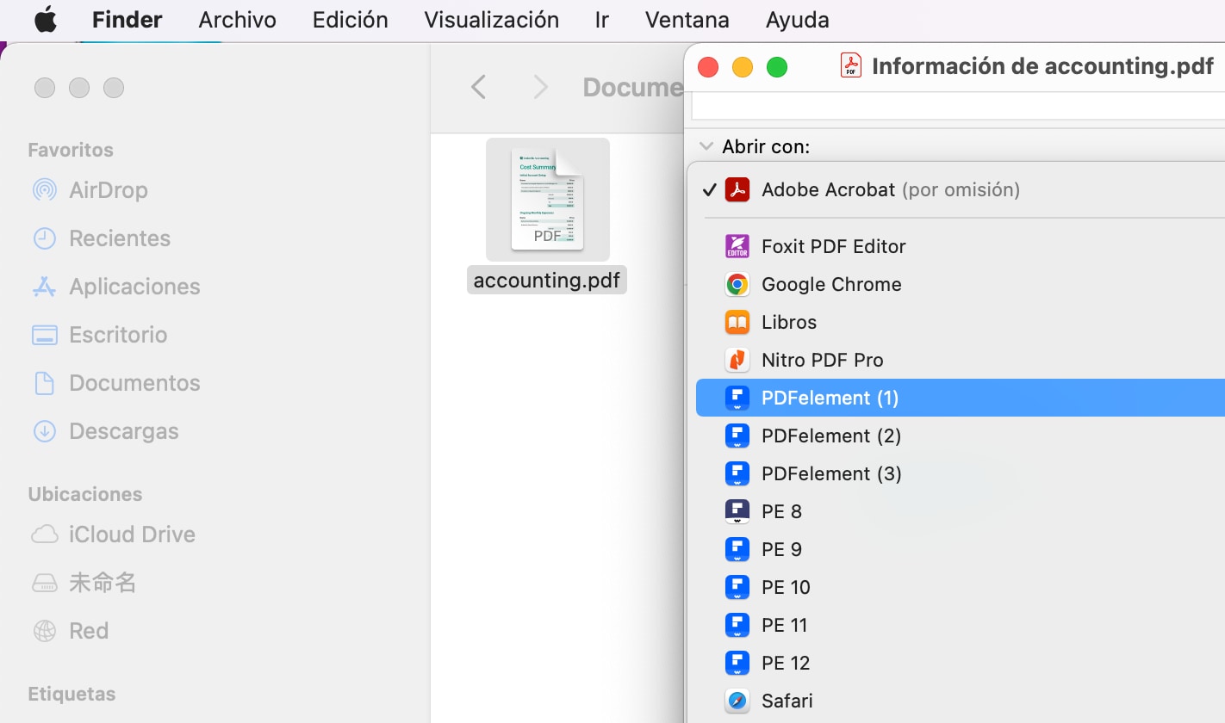
Task: Click the Documentos sidebar icon
Action: pos(44,383)
